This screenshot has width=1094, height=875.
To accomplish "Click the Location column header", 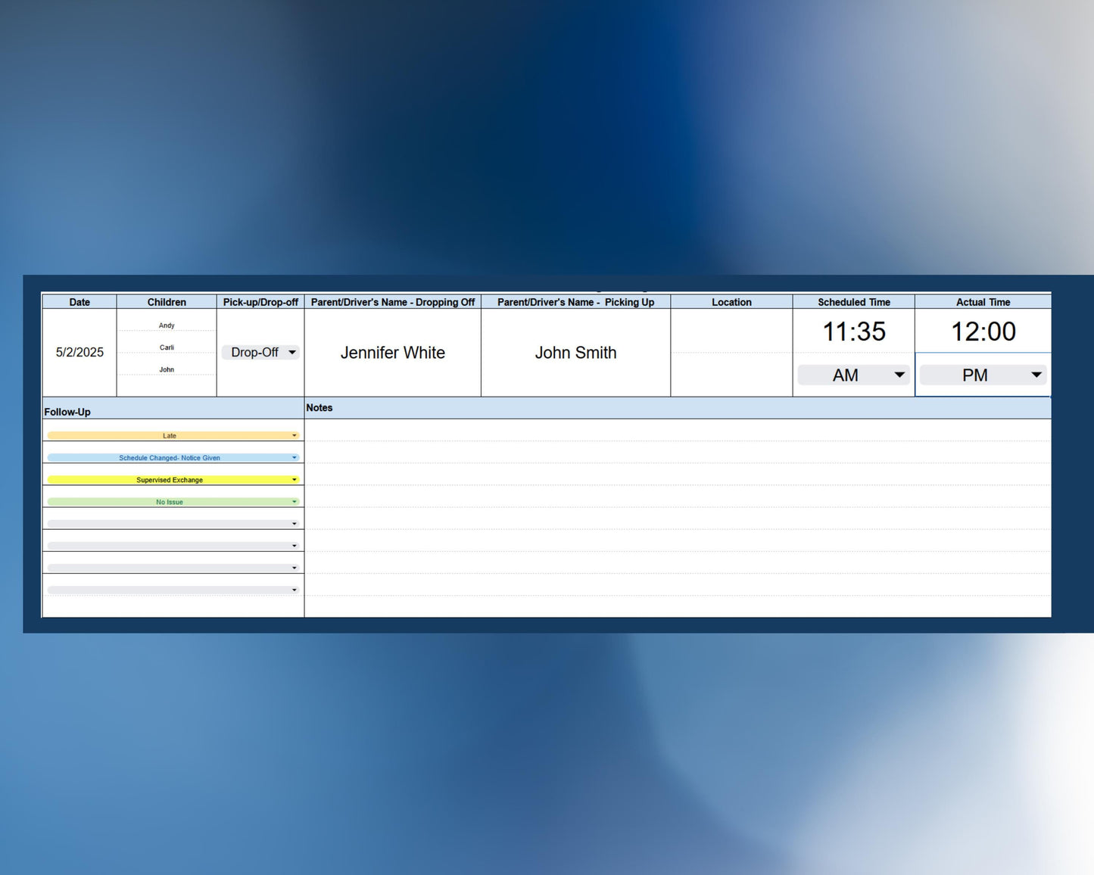I will tap(731, 302).
